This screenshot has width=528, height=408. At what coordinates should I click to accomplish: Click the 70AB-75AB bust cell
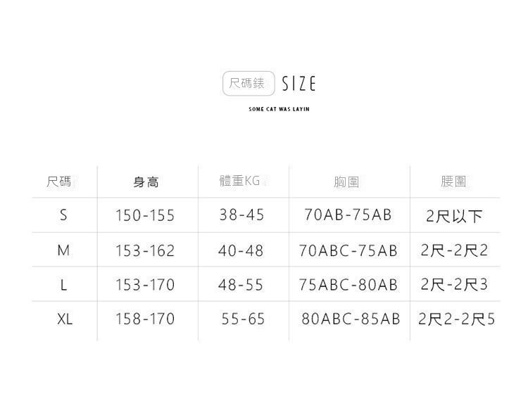[x=348, y=215]
